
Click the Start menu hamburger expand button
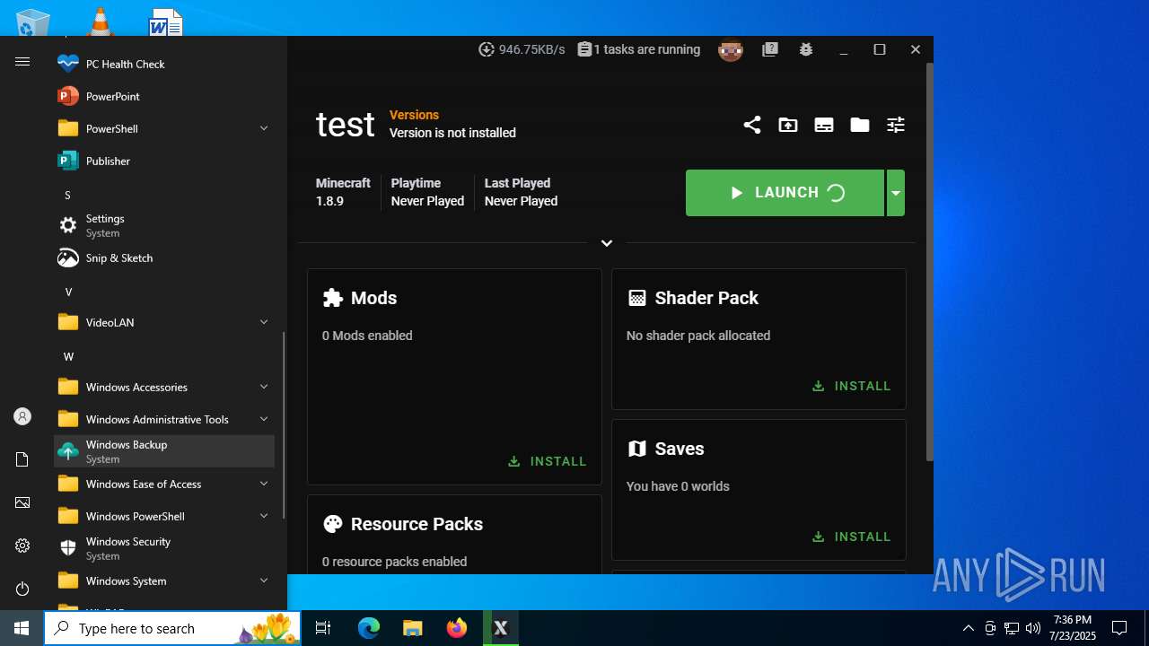click(x=22, y=62)
